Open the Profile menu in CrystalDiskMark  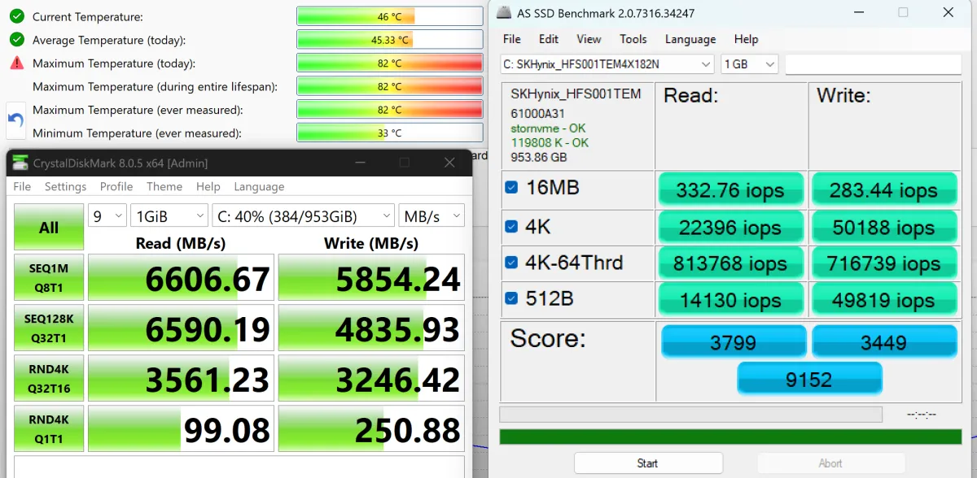pyautogui.click(x=116, y=187)
